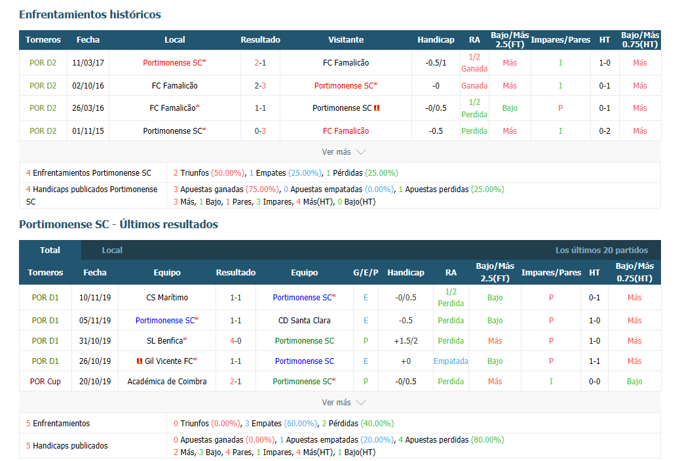Switch to the Total tab
The height and width of the screenshot is (461, 680).
[x=50, y=250]
